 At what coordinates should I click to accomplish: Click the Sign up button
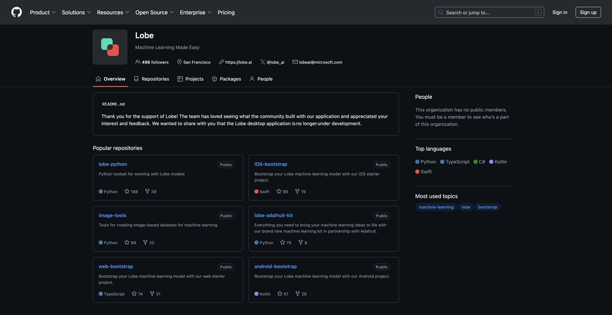coord(588,13)
